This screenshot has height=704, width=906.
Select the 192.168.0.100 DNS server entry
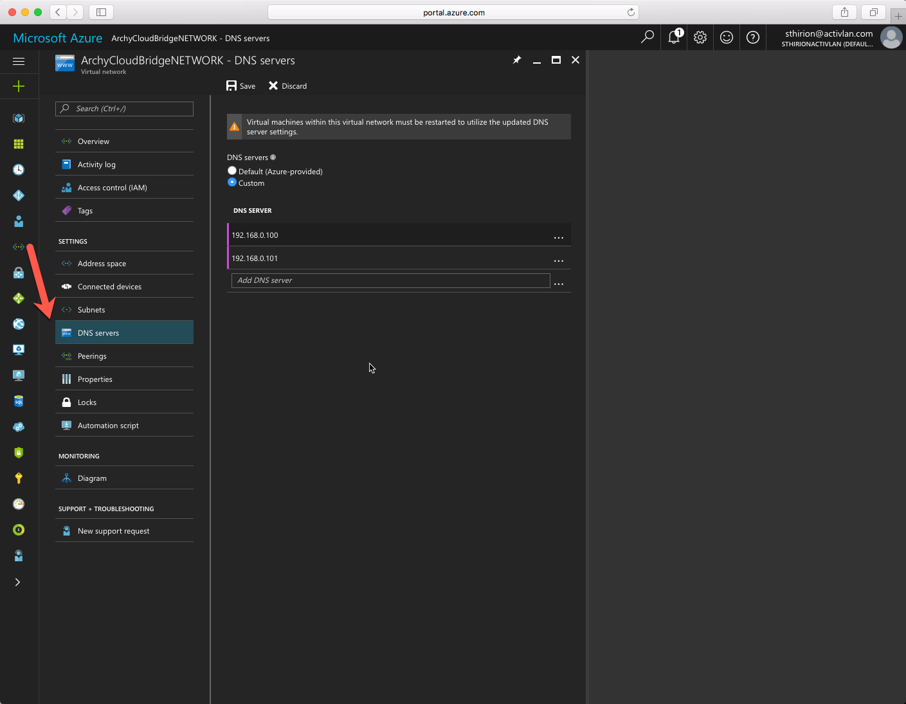tap(399, 235)
